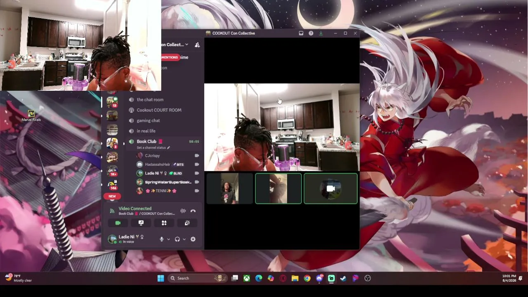
Task: Mute the microphone
Action: [162, 239]
